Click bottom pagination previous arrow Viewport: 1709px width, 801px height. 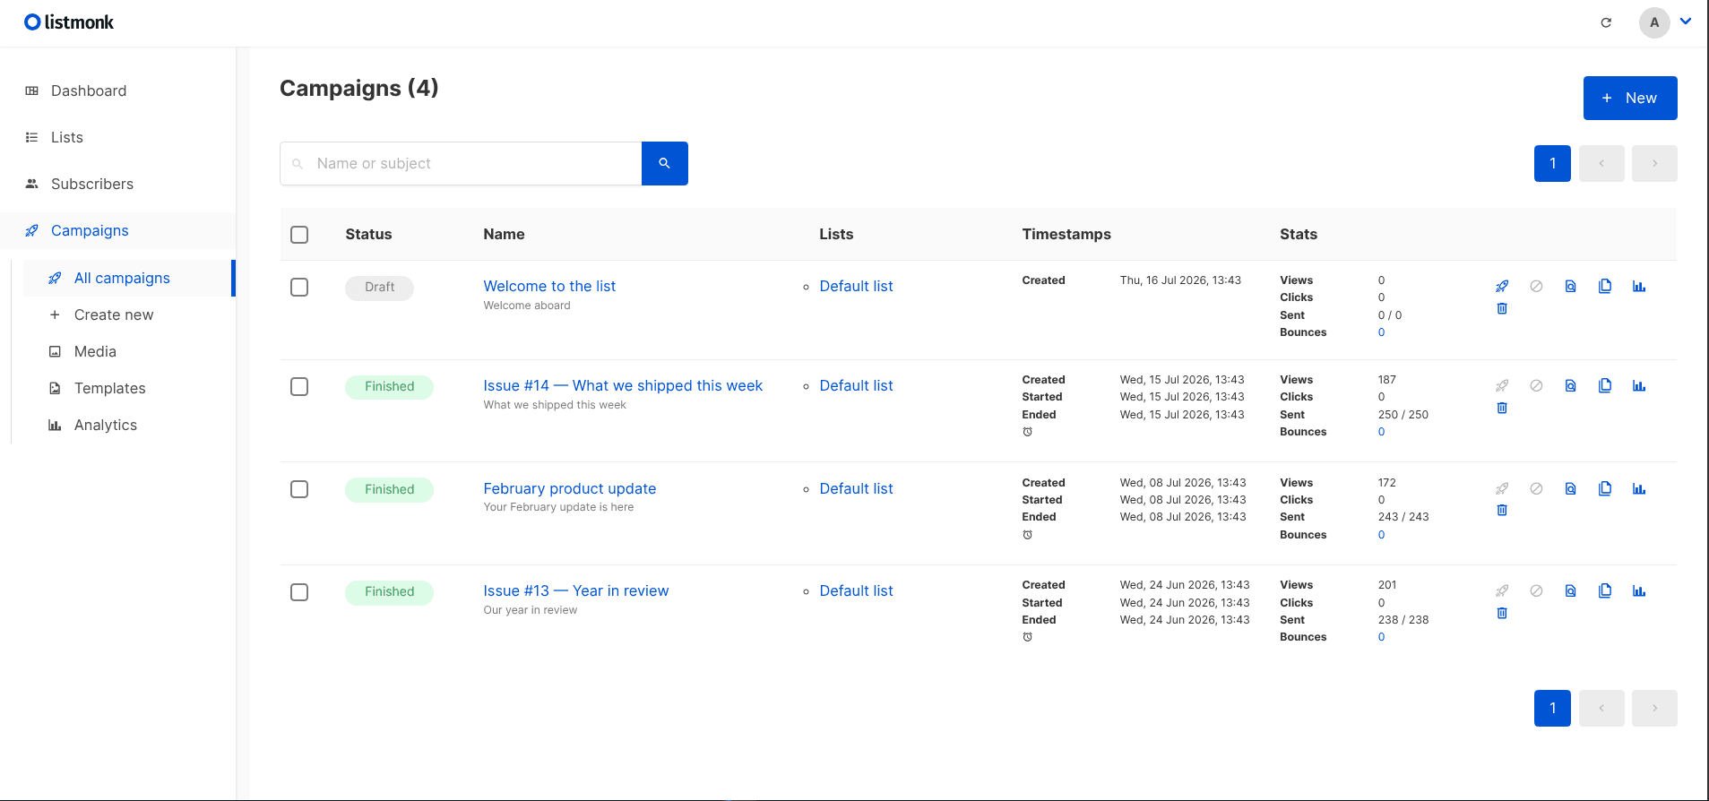click(1601, 708)
